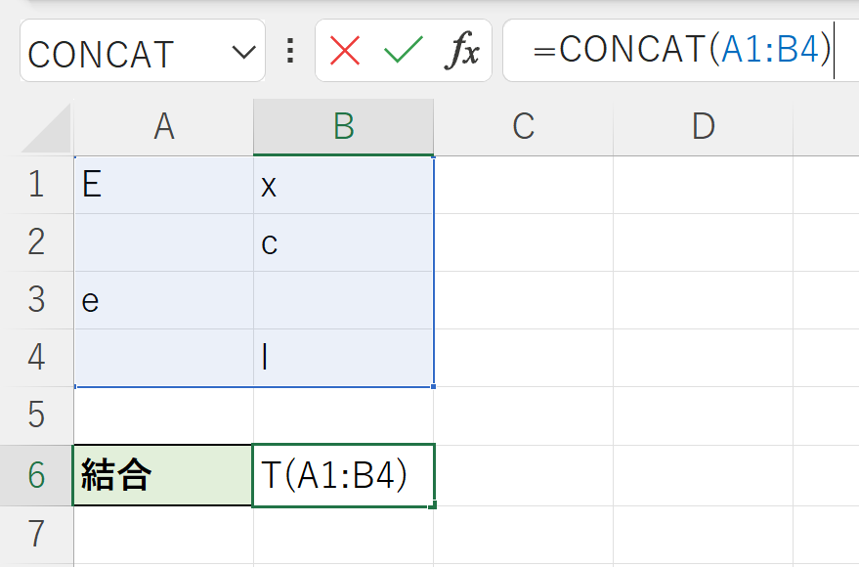
Task: Click inside the formula bar text
Action: pos(684,49)
